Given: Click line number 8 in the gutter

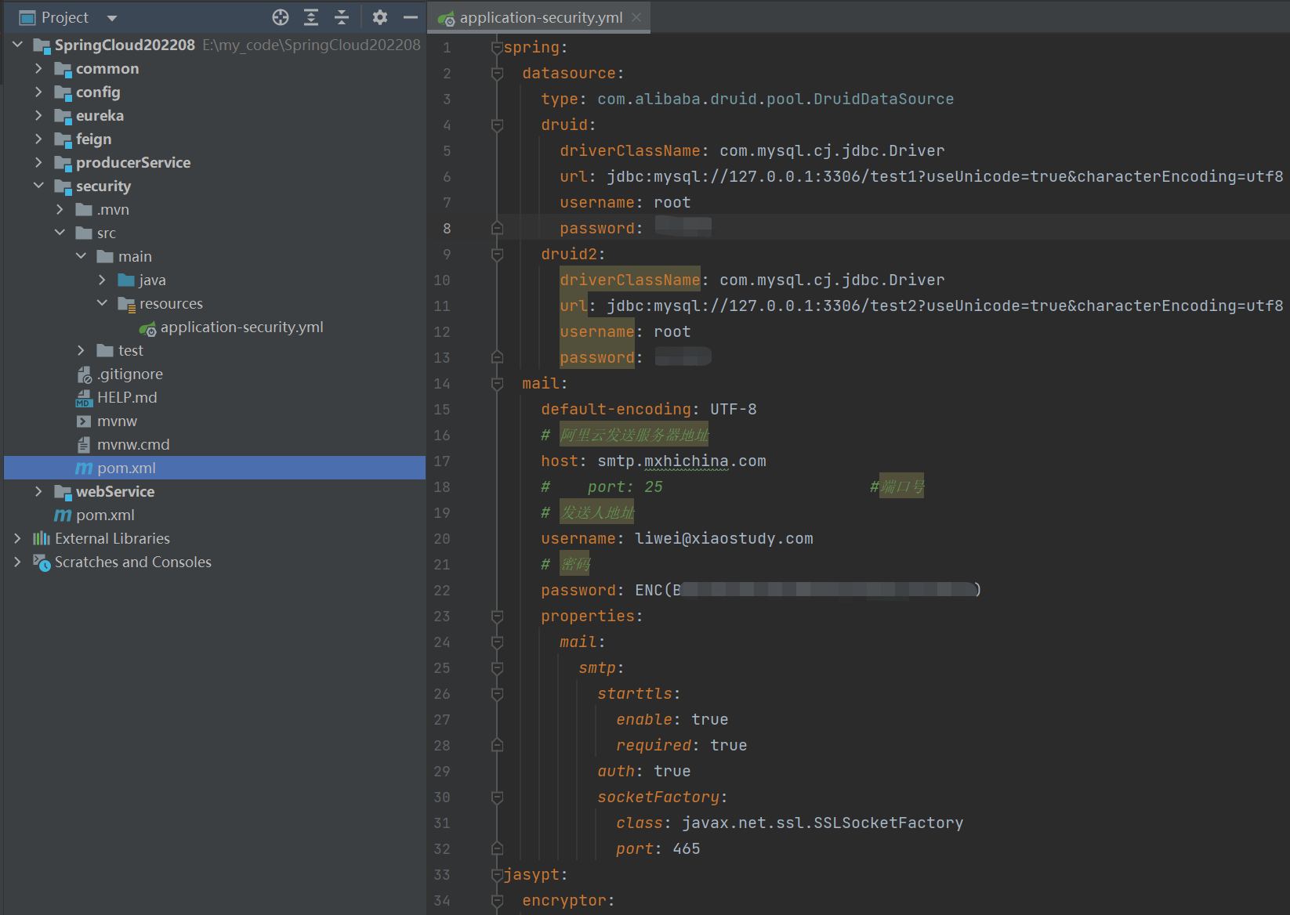Looking at the screenshot, I should point(447,228).
